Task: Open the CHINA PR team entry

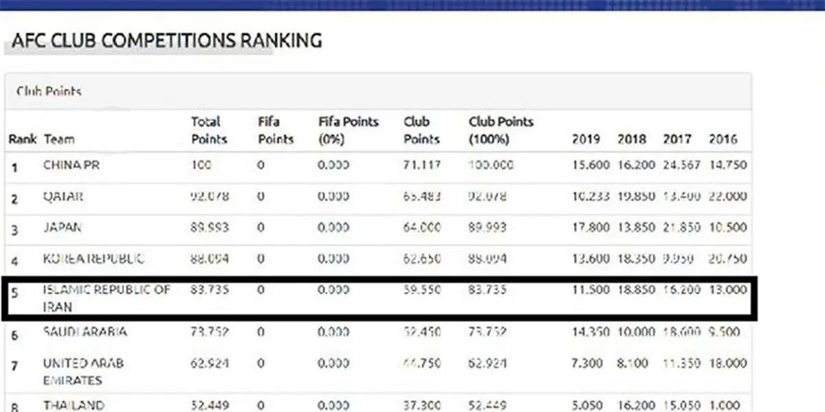Action: [x=72, y=165]
